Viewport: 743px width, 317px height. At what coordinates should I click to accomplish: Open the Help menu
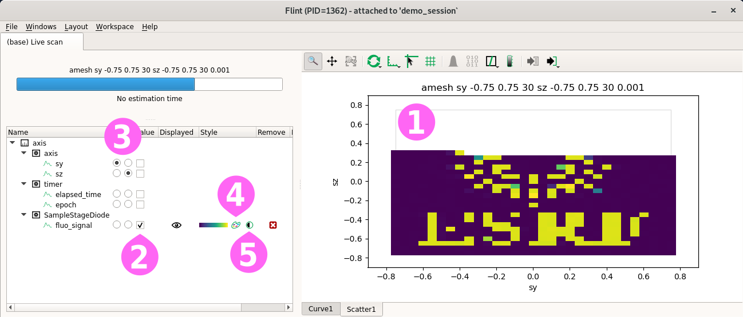click(150, 27)
